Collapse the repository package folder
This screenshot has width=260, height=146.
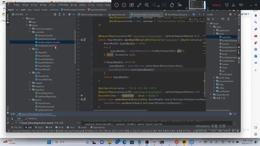coord(30,90)
